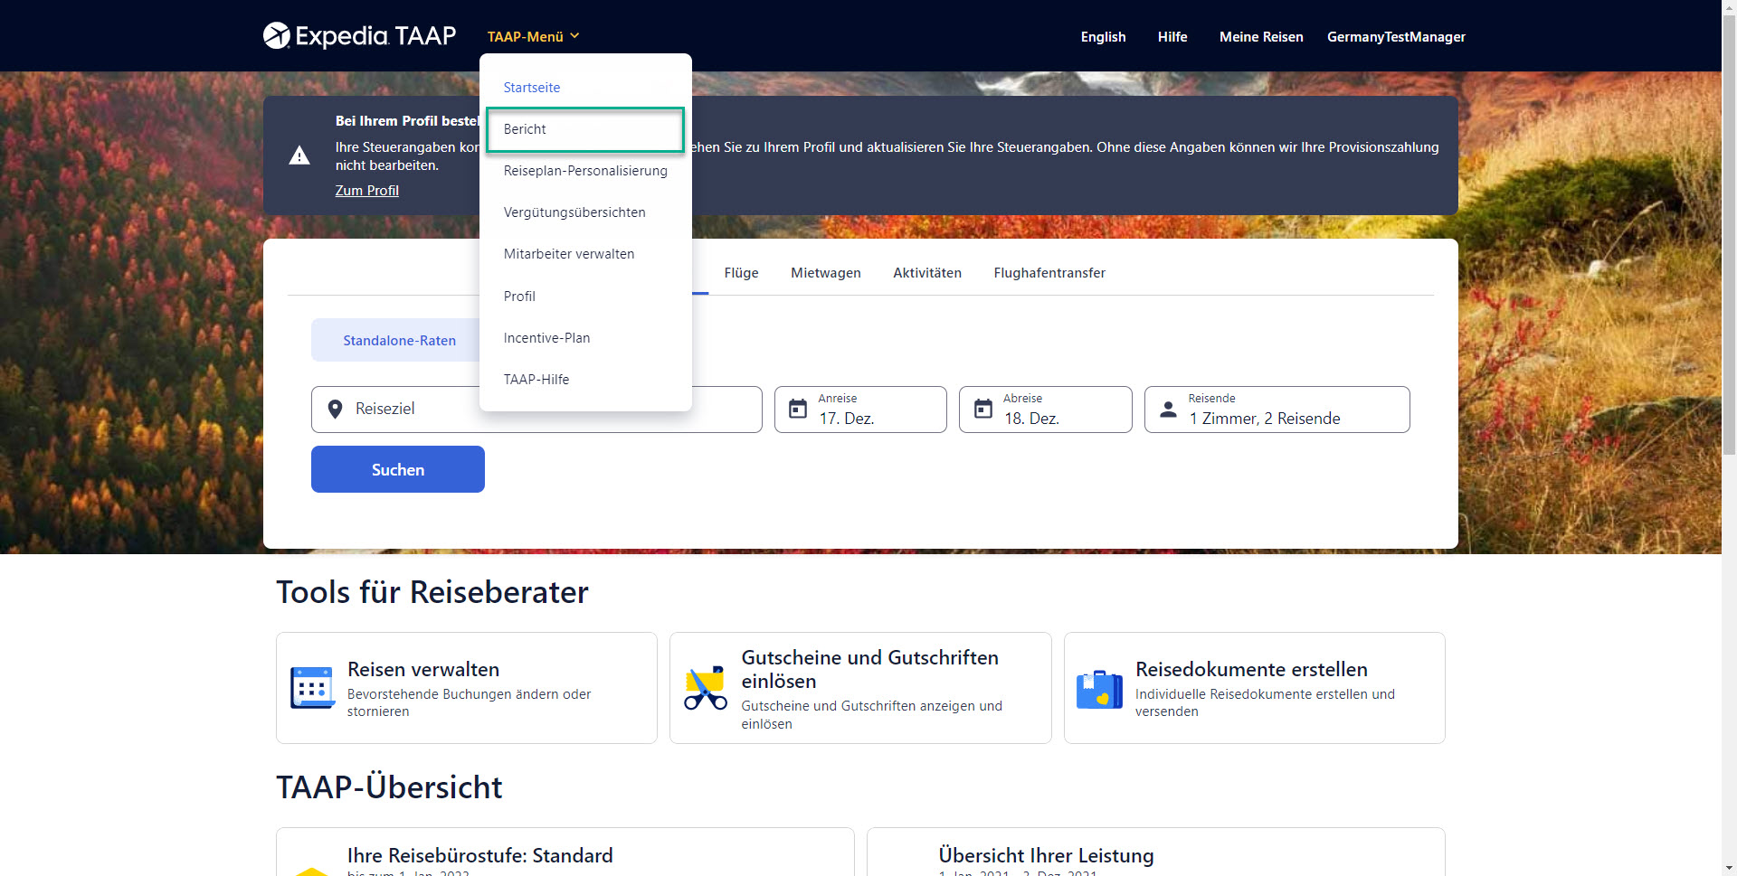Click Übersicht Ihrer Leistung heading
This screenshot has width=1737, height=876.
click(1046, 855)
